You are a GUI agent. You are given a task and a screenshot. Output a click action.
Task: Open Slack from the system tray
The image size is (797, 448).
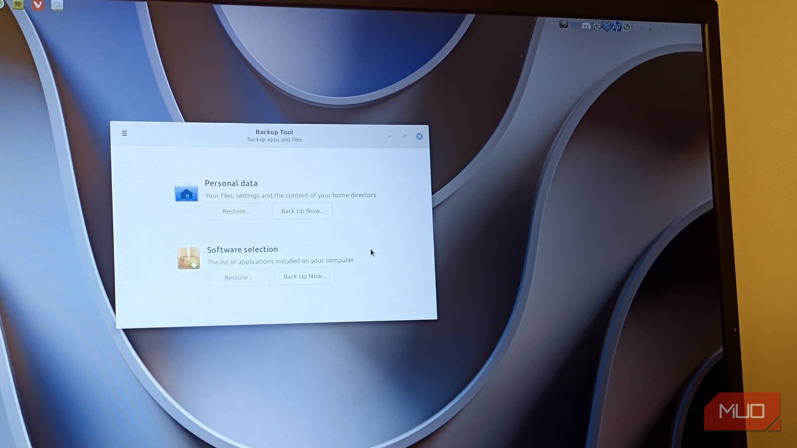click(x=596, y=26)
